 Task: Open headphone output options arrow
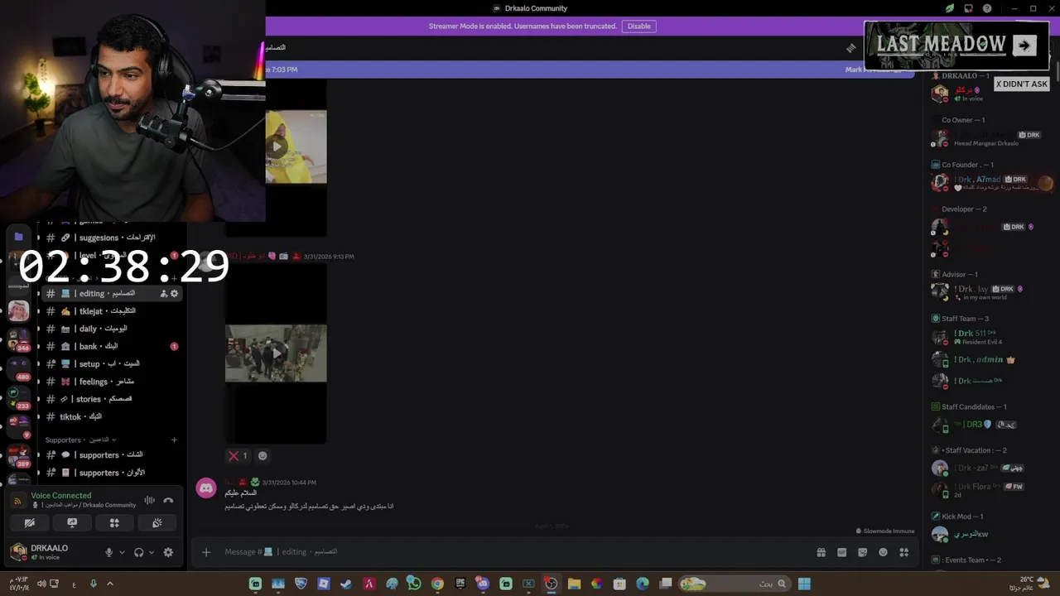pyautogui.click(x=151, y=552)
